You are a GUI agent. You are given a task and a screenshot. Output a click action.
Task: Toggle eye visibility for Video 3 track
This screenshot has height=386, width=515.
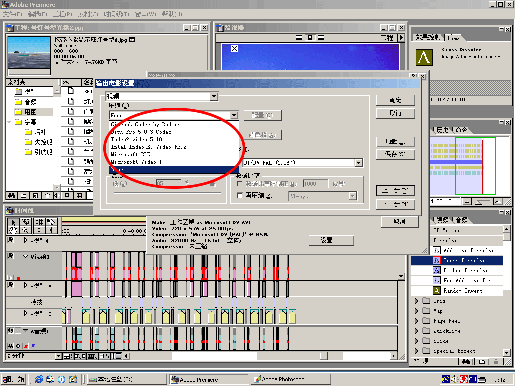[10, 256]
